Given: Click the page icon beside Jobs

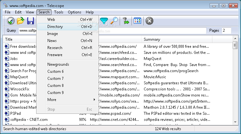Looking at the screenshot, I should 7,58.
